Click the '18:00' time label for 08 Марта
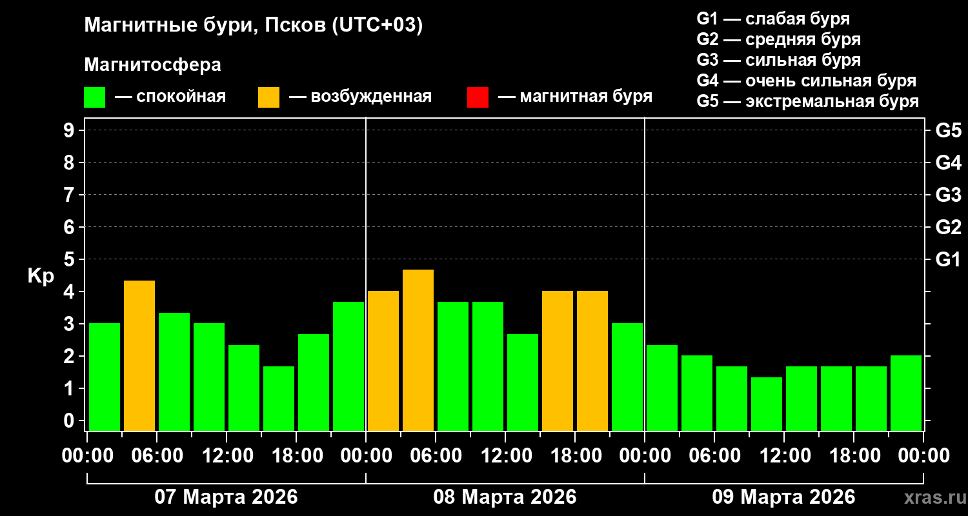This screenshot has width=968, height=516. coord(575,456)
